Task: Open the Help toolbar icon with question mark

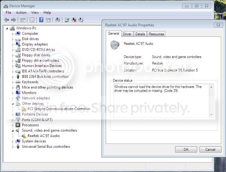Action: point(41,20)
